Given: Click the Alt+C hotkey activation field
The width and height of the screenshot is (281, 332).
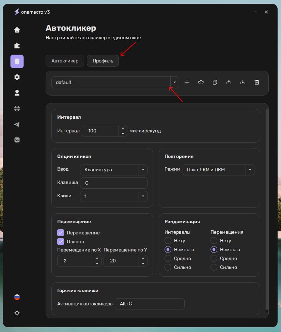Looking at the screenshot, I should (x=150, y=304).
